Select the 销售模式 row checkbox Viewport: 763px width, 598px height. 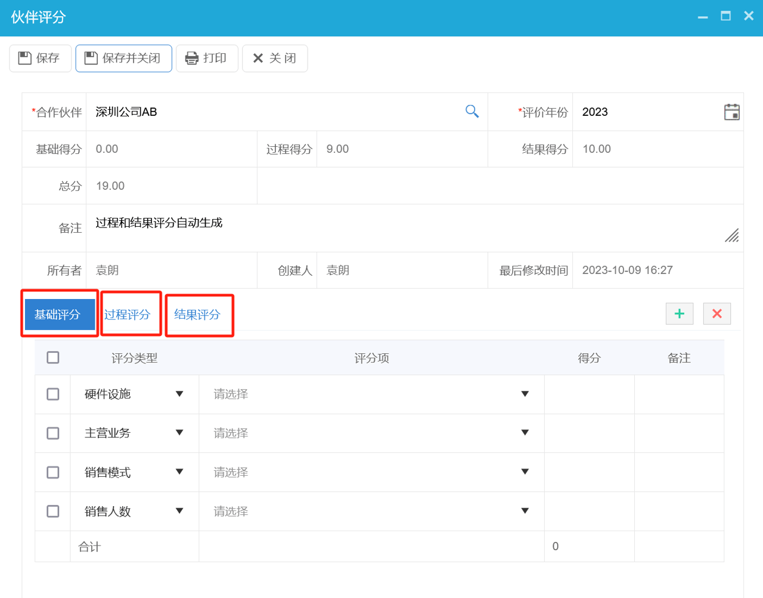[53, 473]
